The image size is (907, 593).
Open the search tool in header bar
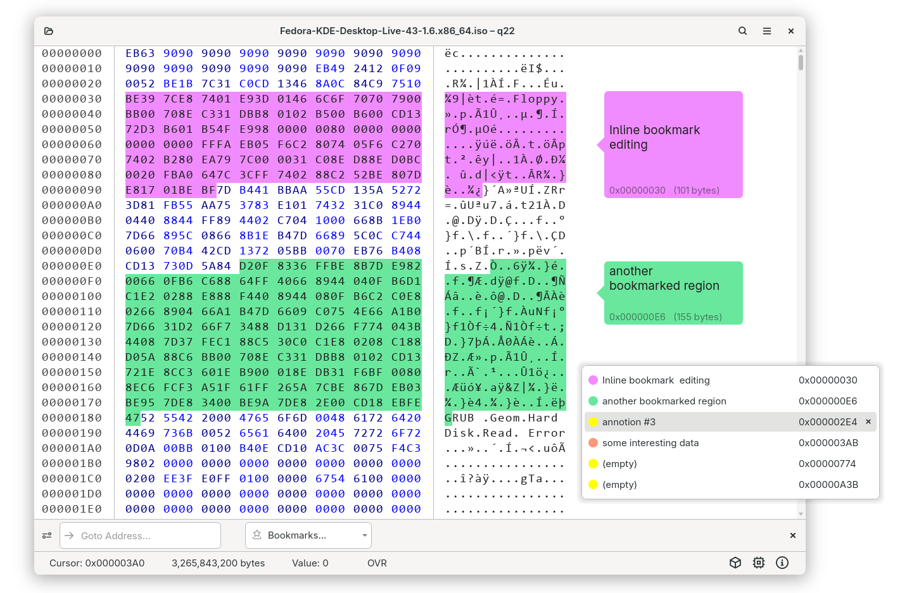point(742,31)
